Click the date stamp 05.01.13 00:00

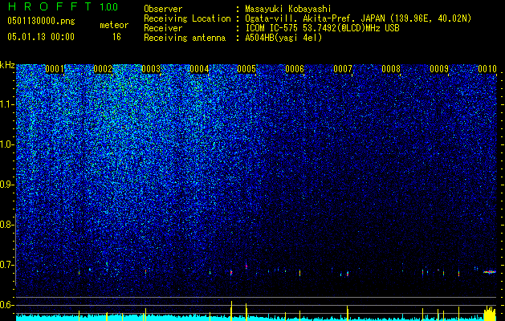pos(41,37)
